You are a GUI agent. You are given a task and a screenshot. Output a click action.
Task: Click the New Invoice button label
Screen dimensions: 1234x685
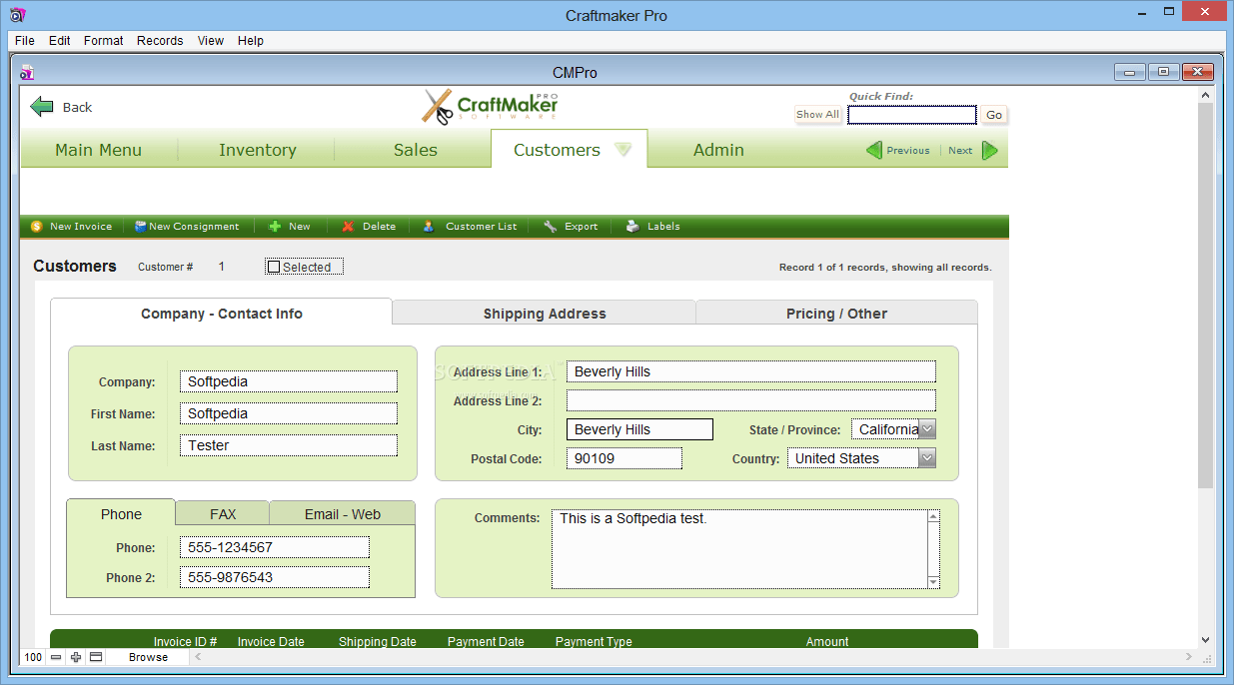pyautogui.click(x=81, y=227)
